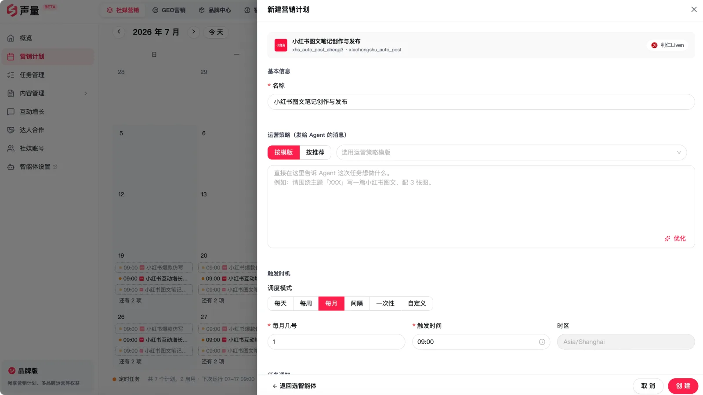Select 间隔 schedule mode

tap(357, 304)
